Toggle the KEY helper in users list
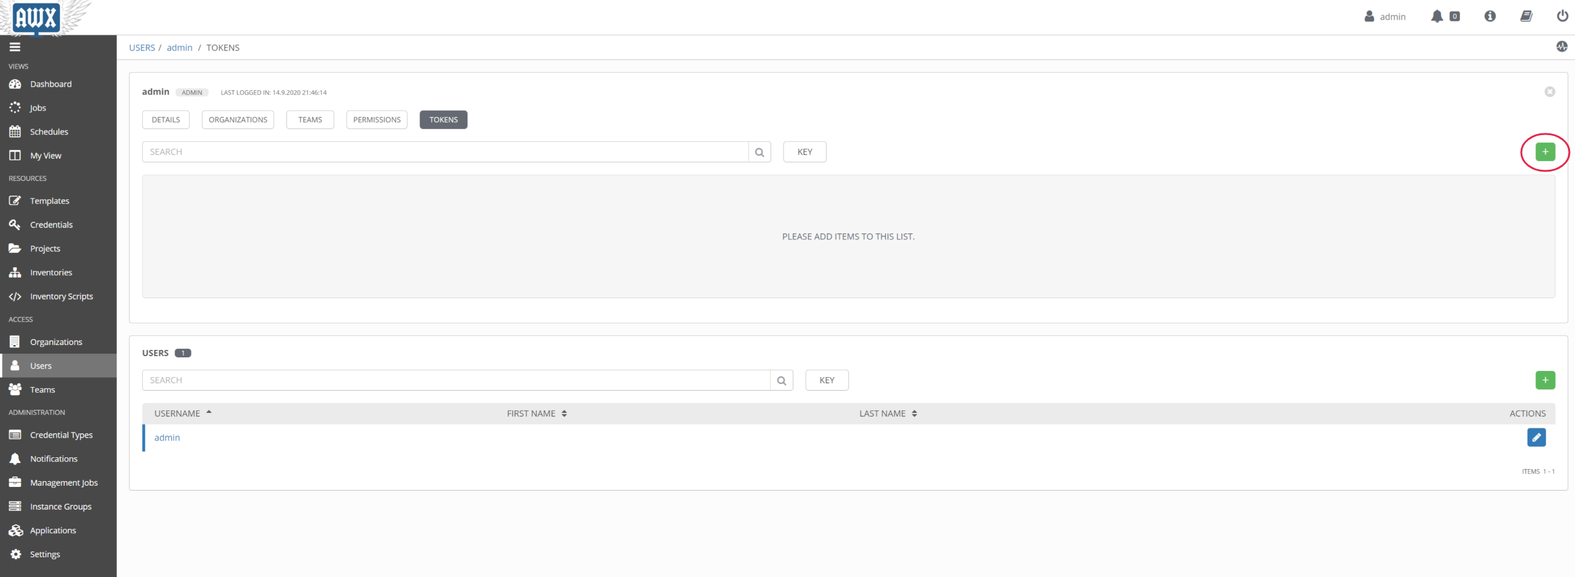 826,381
